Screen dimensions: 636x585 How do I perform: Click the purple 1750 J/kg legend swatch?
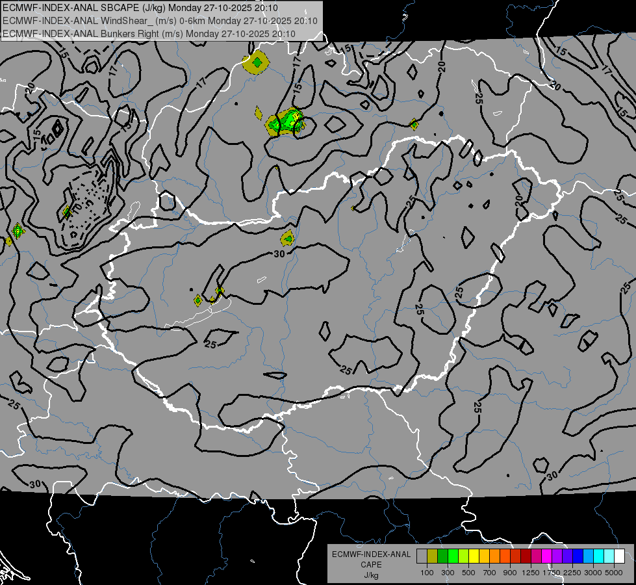[557, 556]
